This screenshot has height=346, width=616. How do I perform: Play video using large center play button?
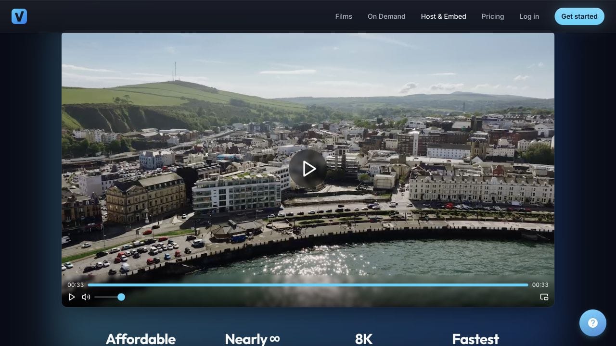(308, 169)
